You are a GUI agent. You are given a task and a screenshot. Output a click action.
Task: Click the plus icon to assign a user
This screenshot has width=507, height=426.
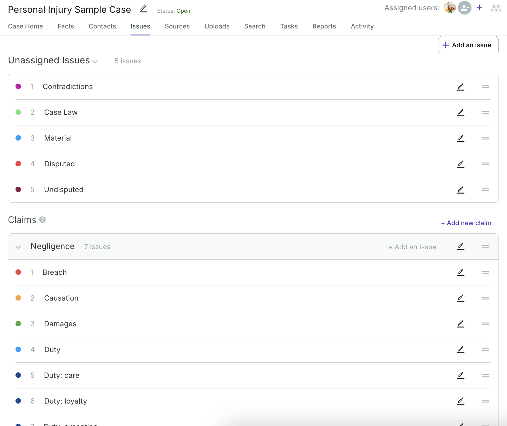tap(479, 8)
